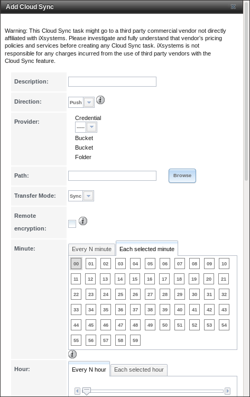Toggle minute 40 button

click(x=180, y=310)
